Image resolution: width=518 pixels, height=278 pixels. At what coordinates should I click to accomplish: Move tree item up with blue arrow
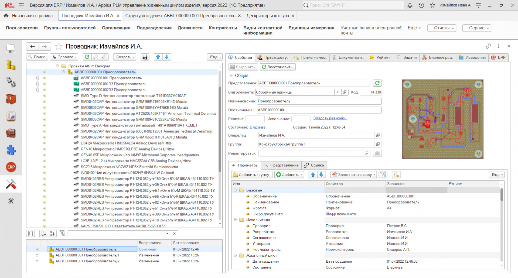coord(158,57)
